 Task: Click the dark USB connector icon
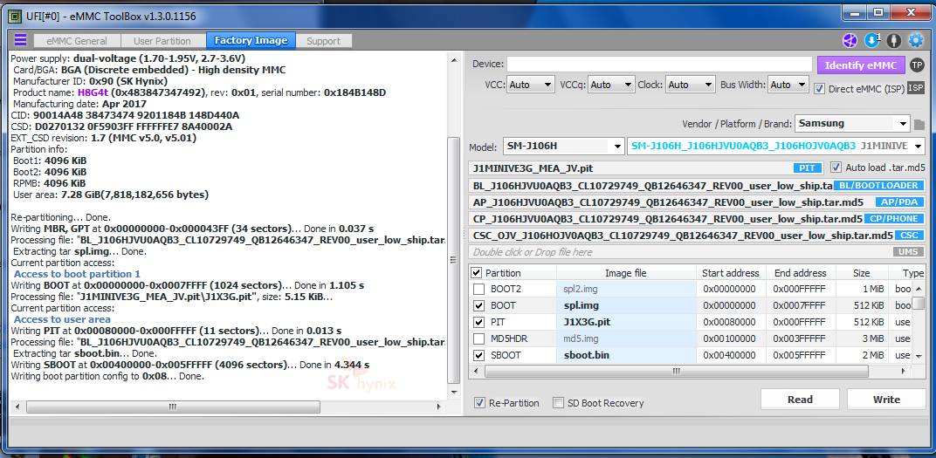pos(893,40)
